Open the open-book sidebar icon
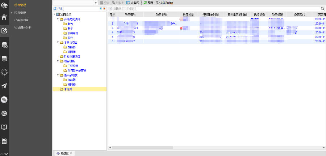Image resolution: width=326 pixels, height=156 pixels. [x=4, y=127]
